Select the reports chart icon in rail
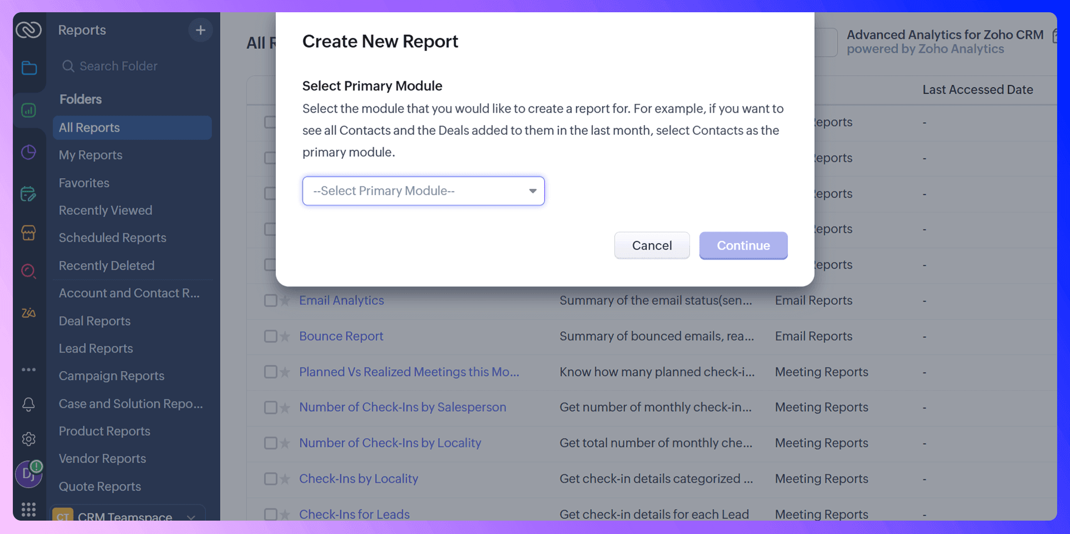The height and width of the screenshot is (534, 1070). (29, 110)
